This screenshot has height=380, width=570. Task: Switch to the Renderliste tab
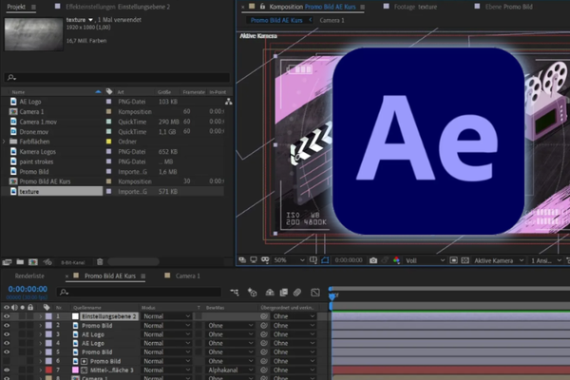click(x=28, y=275)
